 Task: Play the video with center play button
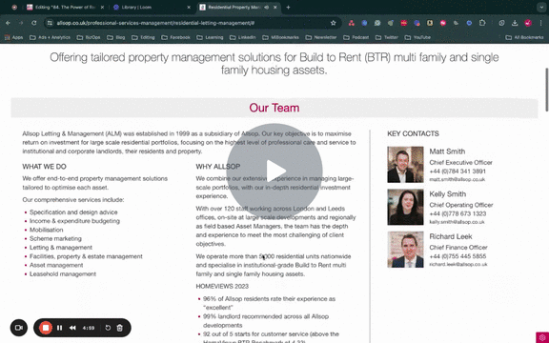(274, 171)
